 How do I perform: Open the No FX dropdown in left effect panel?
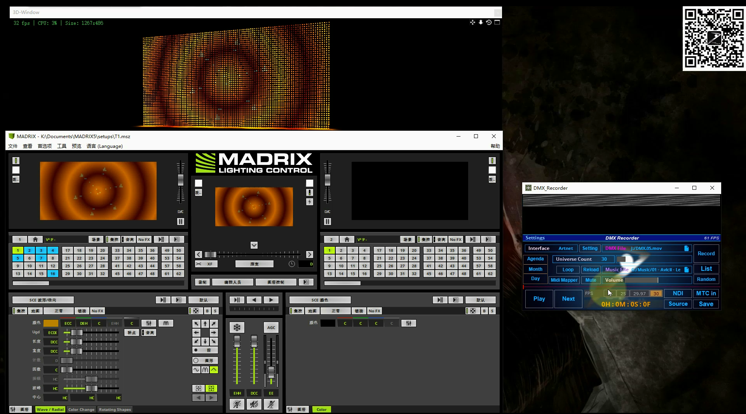98,311
